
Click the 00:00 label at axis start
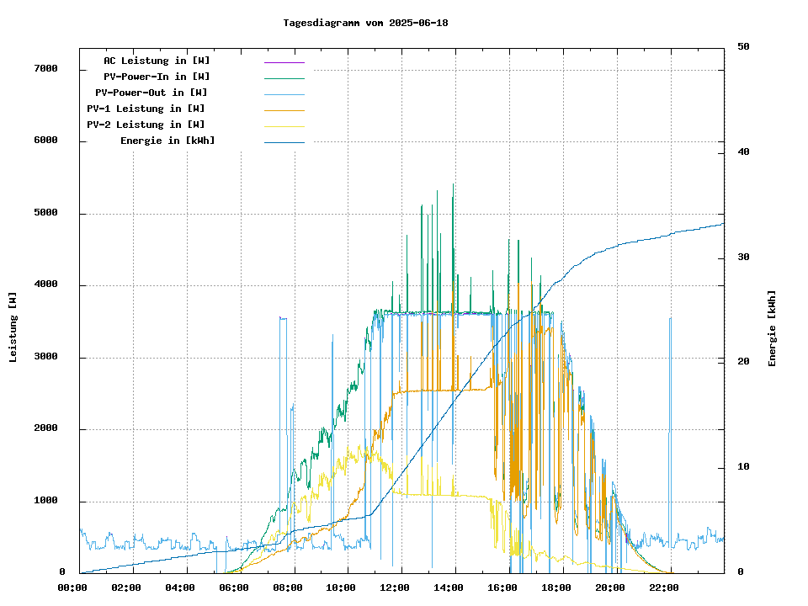click(x=72, y=587)
